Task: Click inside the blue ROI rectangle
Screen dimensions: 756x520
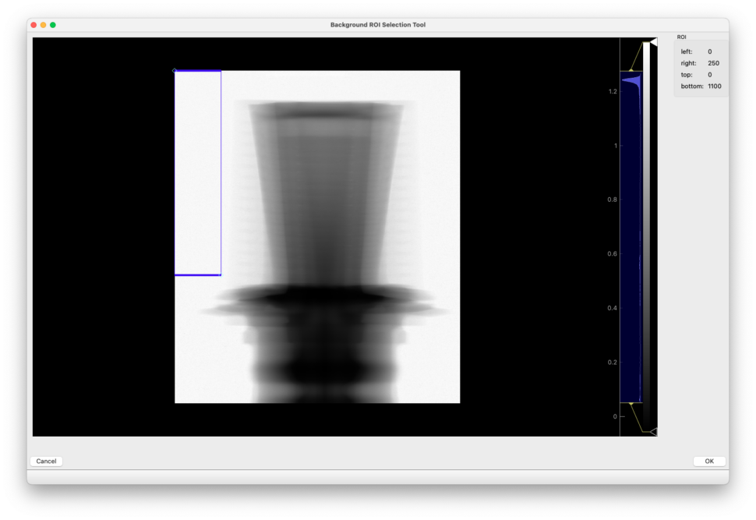Action: [198, 172]
